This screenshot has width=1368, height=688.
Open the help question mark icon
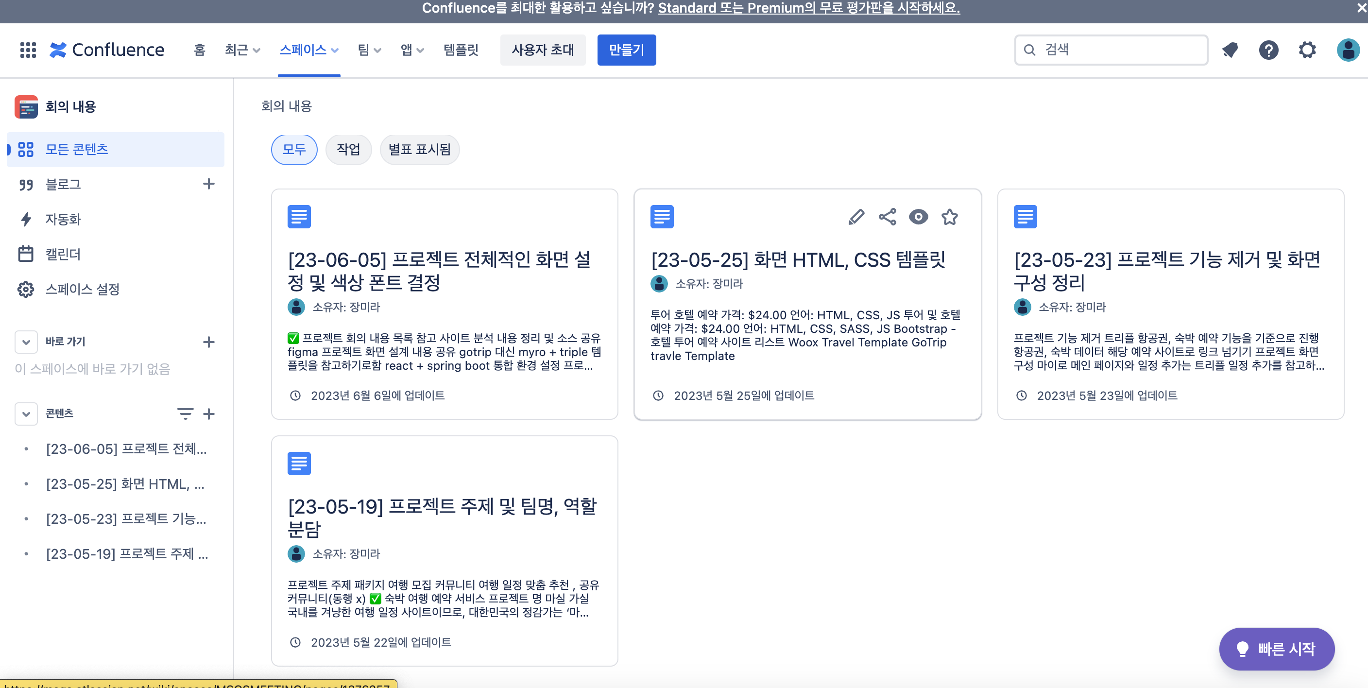click(x=1268, y=50)
